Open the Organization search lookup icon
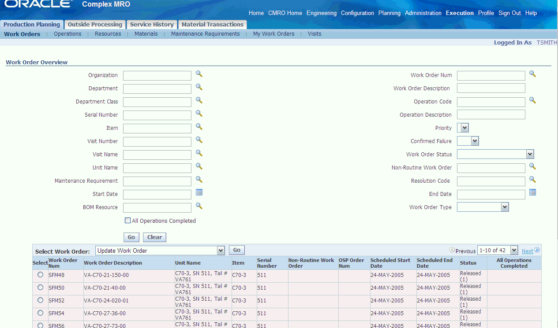The image size is (558, 328). pyautogui.click(x=199, y=74)
